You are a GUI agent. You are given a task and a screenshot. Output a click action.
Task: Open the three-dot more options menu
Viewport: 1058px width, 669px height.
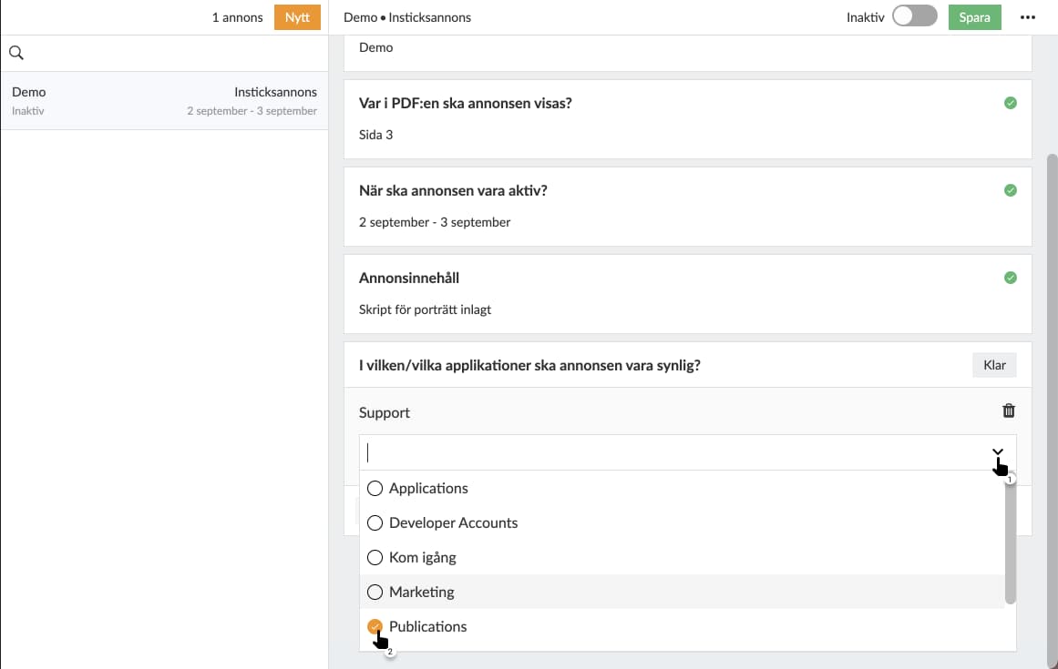(x=1028, y=17)
